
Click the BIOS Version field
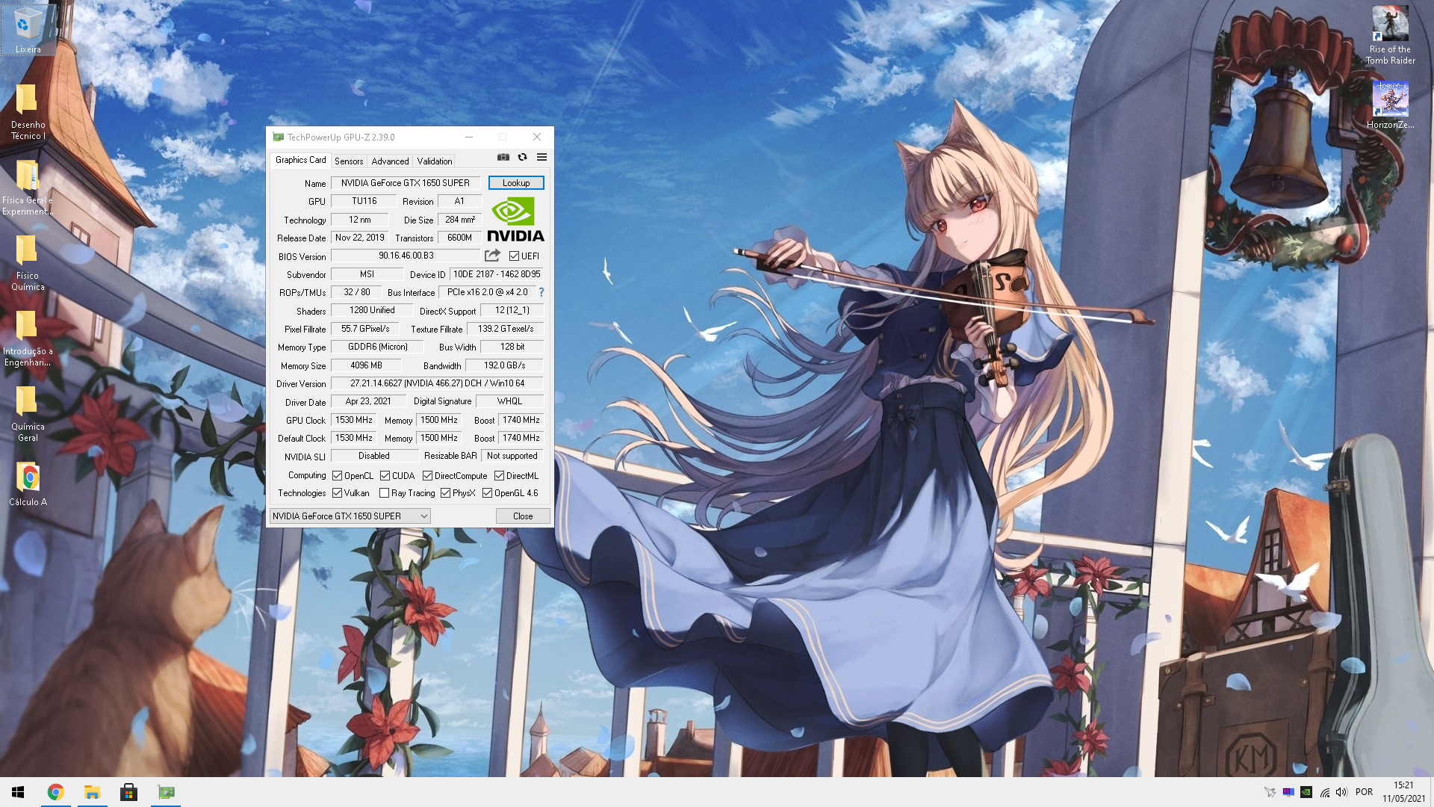point(406,256)
